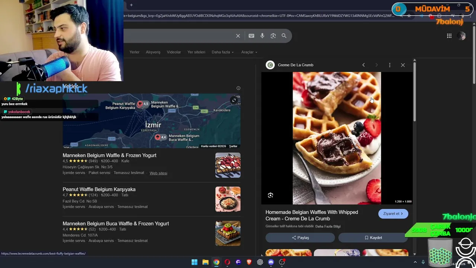Close the image preview panel
The width and height of the screenshot is (476, 268).
tap(403, 65)
